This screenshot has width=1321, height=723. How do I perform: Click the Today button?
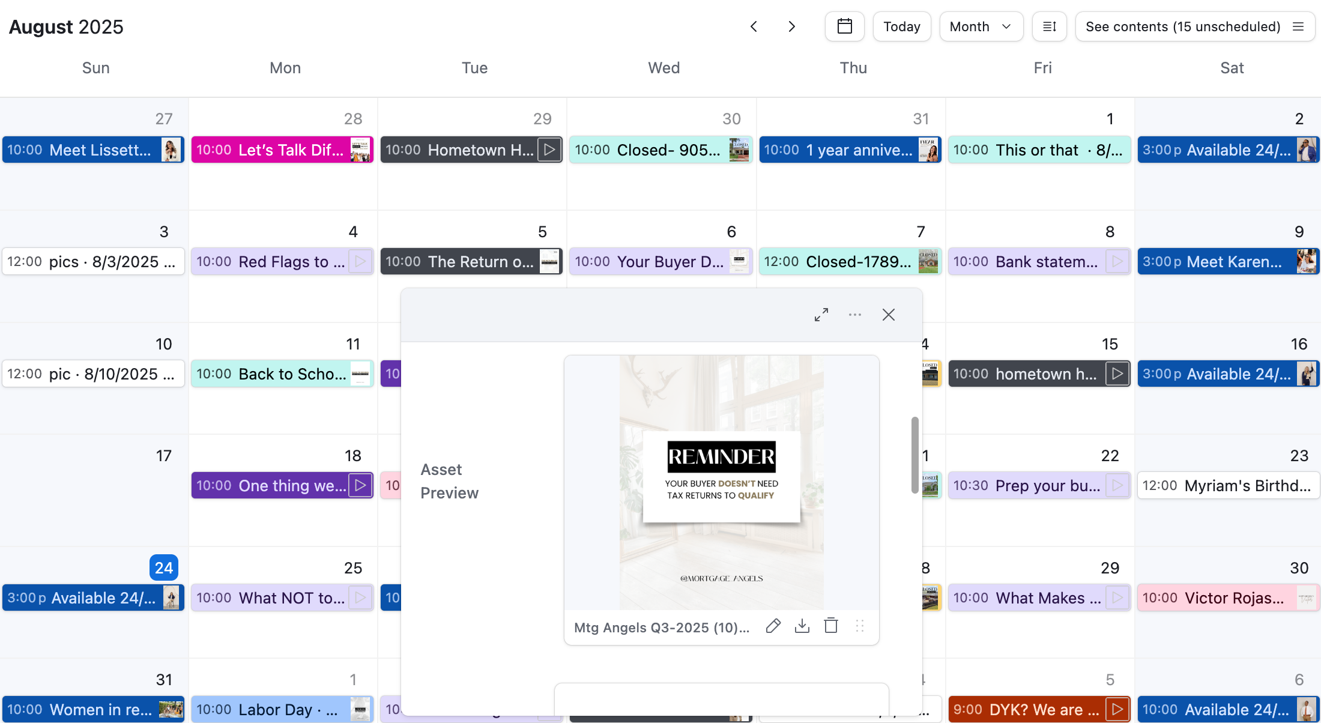tap(901, 26)
